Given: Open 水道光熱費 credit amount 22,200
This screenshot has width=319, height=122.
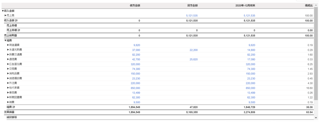Looking at the screenshot, I should (x=193, y=50).
